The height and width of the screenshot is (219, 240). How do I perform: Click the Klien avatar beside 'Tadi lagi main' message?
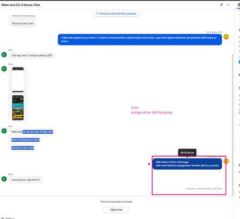click(4, 55)
